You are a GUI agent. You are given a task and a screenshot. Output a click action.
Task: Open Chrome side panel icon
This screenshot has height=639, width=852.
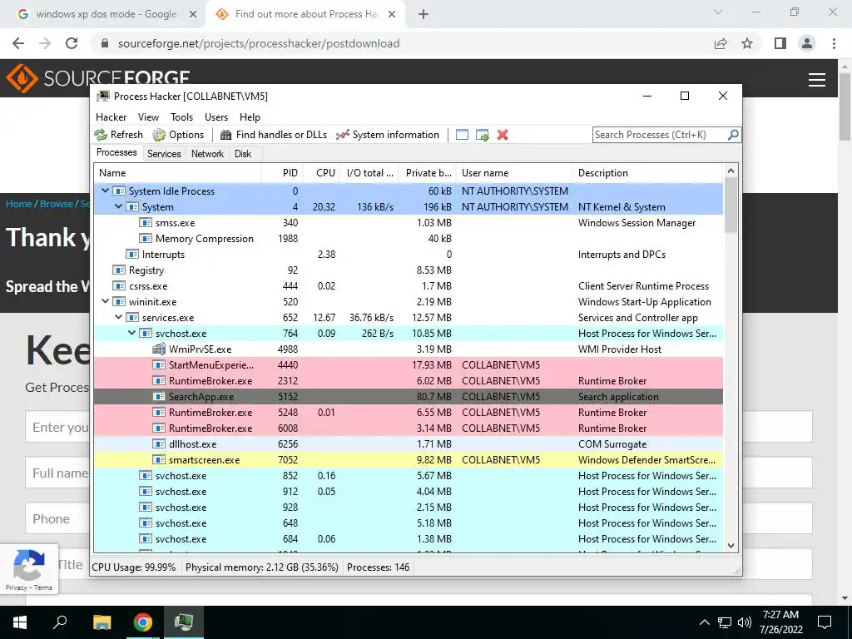tap(780, 43)
